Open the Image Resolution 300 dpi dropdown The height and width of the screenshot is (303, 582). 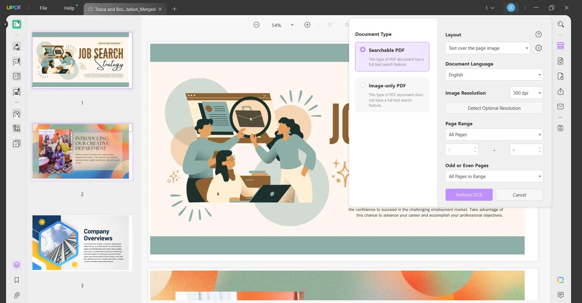tap(526, 93)
